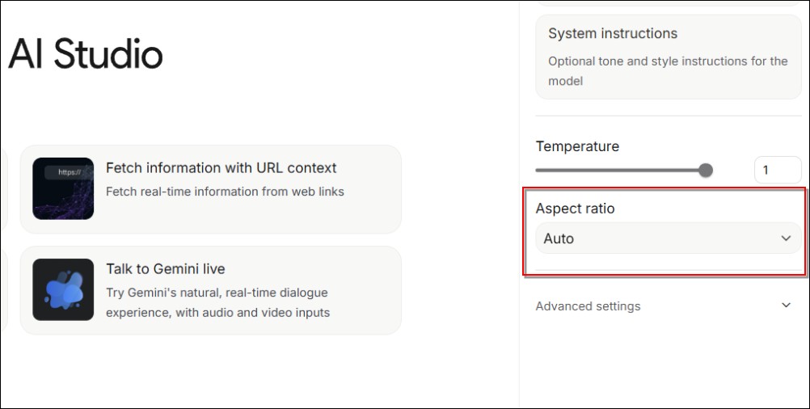Screen dimensions: 810x409
Task: Click the Temperature label
Action: (x=577, y=146)
